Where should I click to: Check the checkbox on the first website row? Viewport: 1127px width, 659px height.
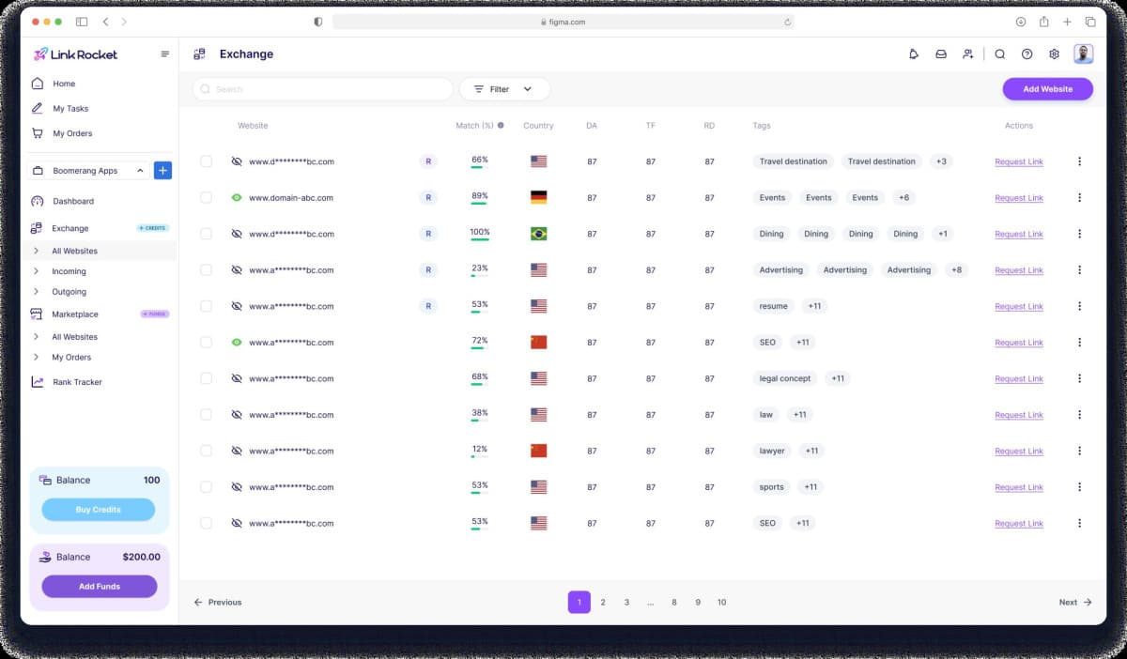coord(206,161)
